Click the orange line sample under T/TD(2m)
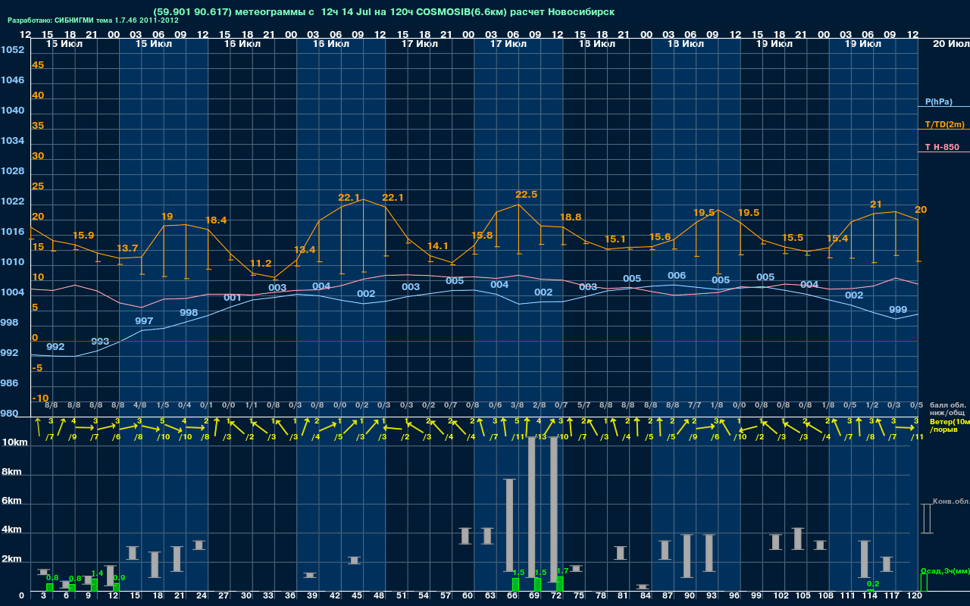The height and width of the screenshot is (606, 970). click(943, 130)
